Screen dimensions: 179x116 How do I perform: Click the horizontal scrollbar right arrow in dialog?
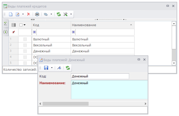click(x=146, y=103)
